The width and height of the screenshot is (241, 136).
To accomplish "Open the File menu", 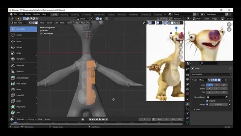I will (x=15, y=14).
